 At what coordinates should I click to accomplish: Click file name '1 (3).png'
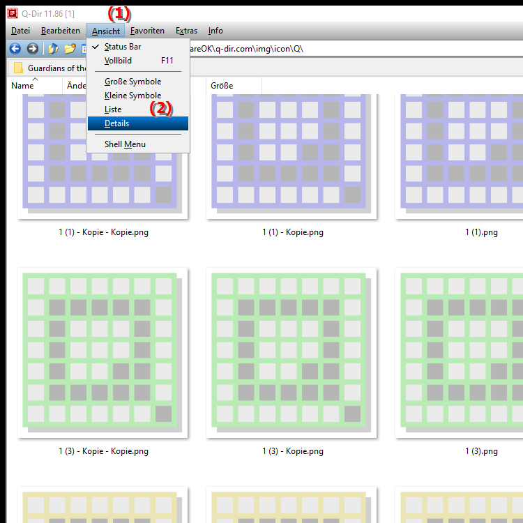pyautogui.click(x=481, y=451)
